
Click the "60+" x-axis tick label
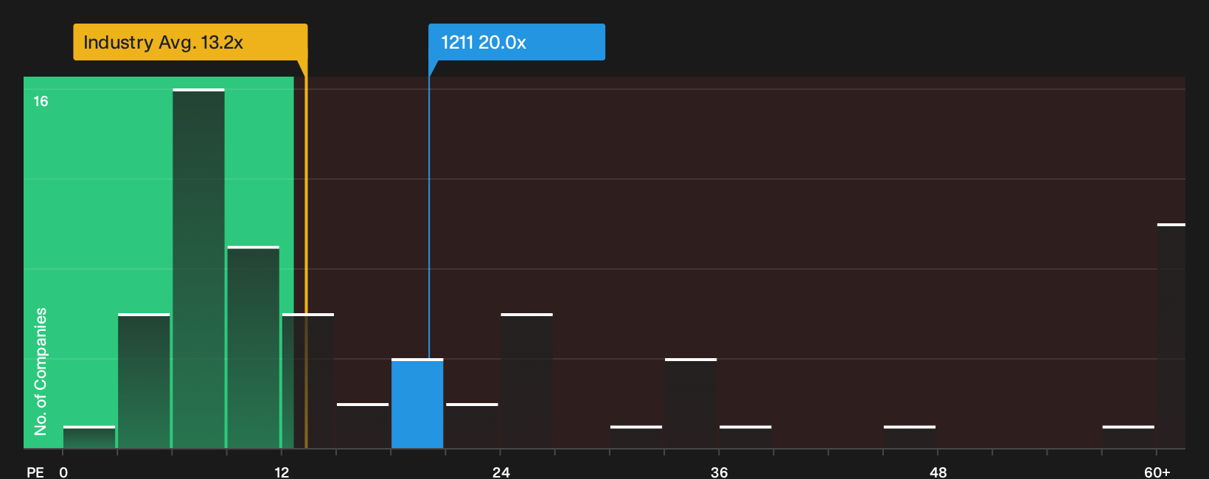click(x=1157, y=472)
